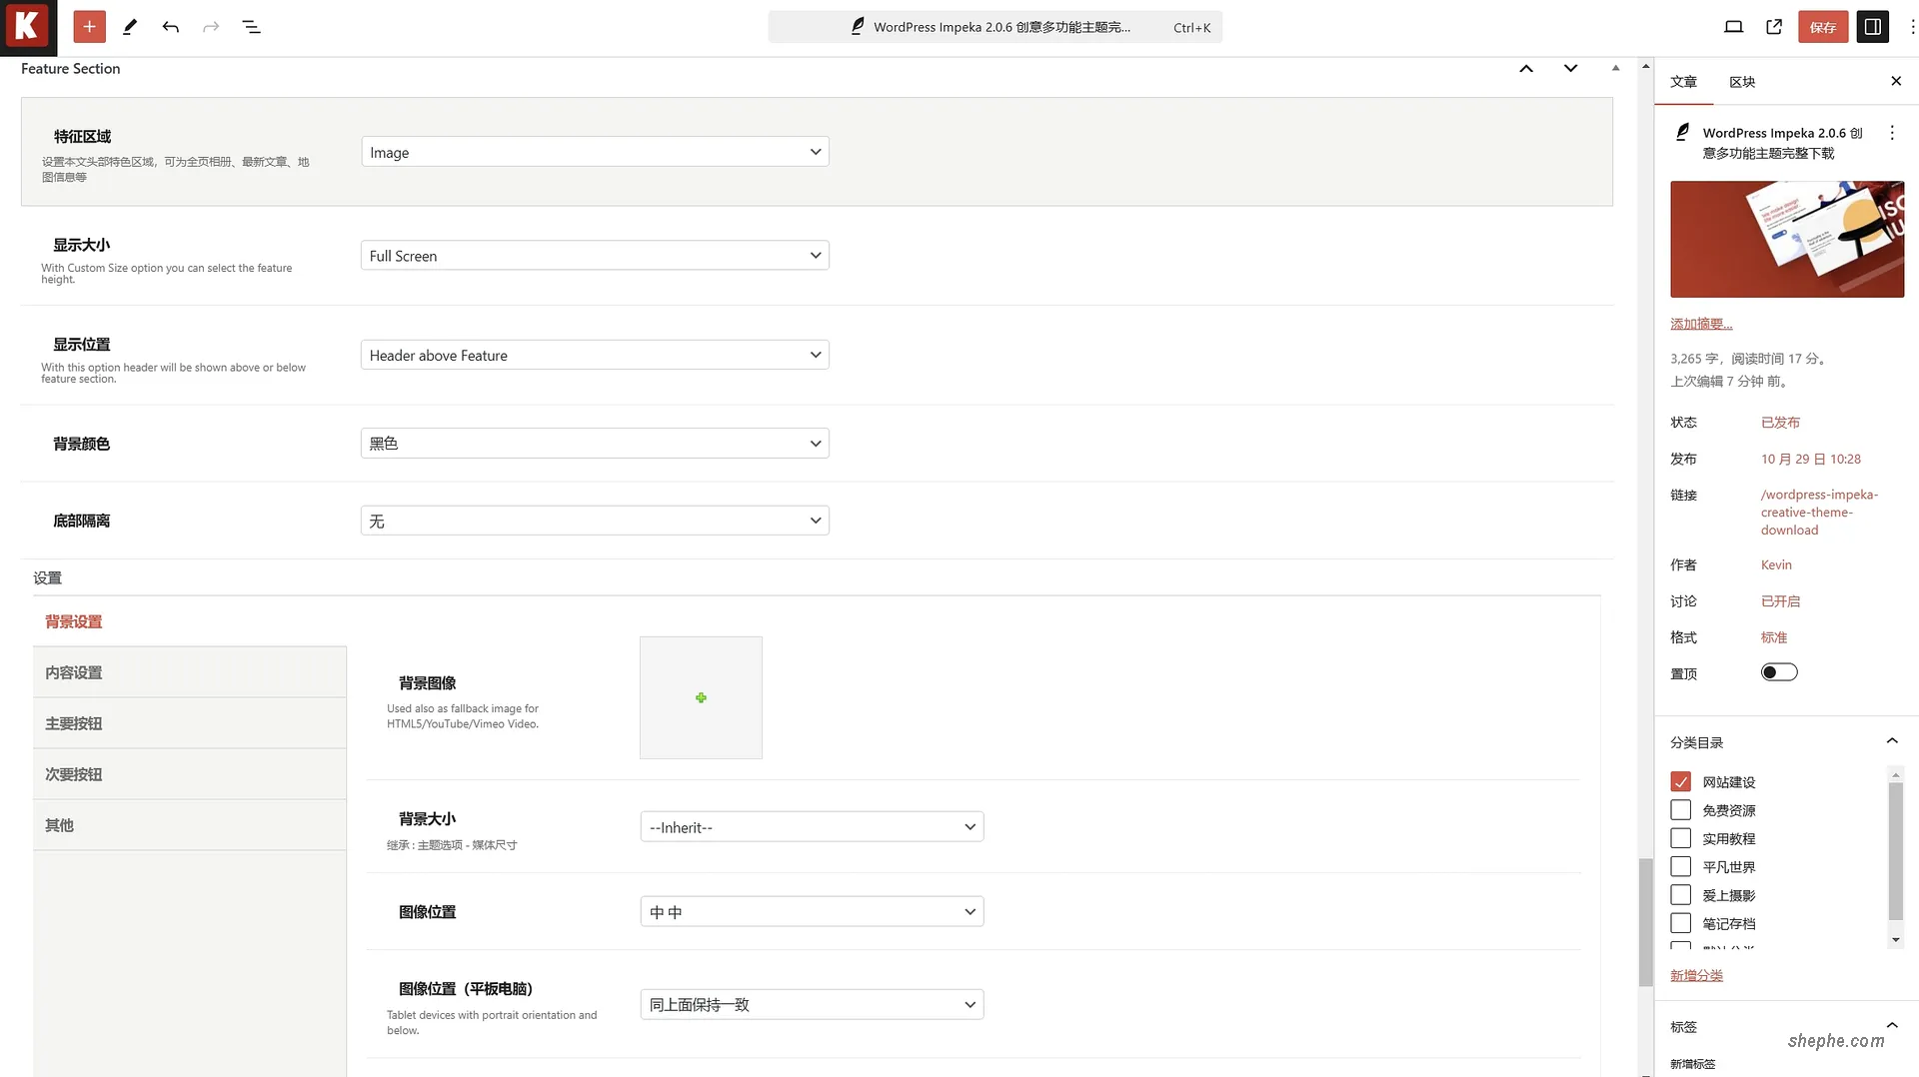Click the green plus to add background image
The image size is (1919, 1077).
tap(701, 697)
